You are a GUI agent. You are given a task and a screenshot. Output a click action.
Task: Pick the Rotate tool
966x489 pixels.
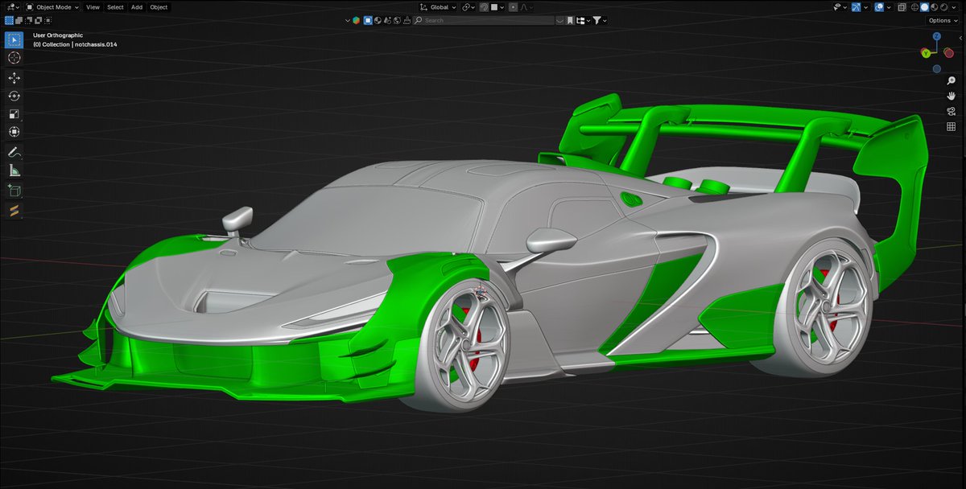[x=14, y=96]
